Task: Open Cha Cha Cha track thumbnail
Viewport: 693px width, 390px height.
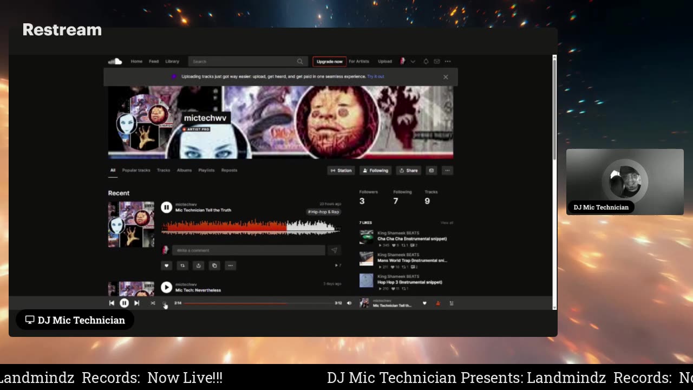Action: coord(367,237)
